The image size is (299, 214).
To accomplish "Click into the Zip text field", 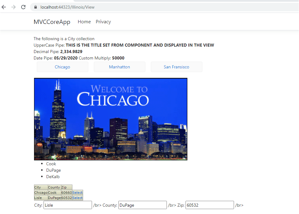I will [x=210, y=205].
